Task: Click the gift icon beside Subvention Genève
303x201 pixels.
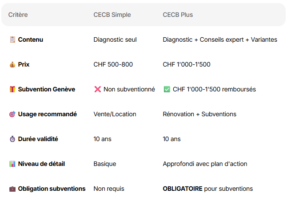Action: (12, 90)
